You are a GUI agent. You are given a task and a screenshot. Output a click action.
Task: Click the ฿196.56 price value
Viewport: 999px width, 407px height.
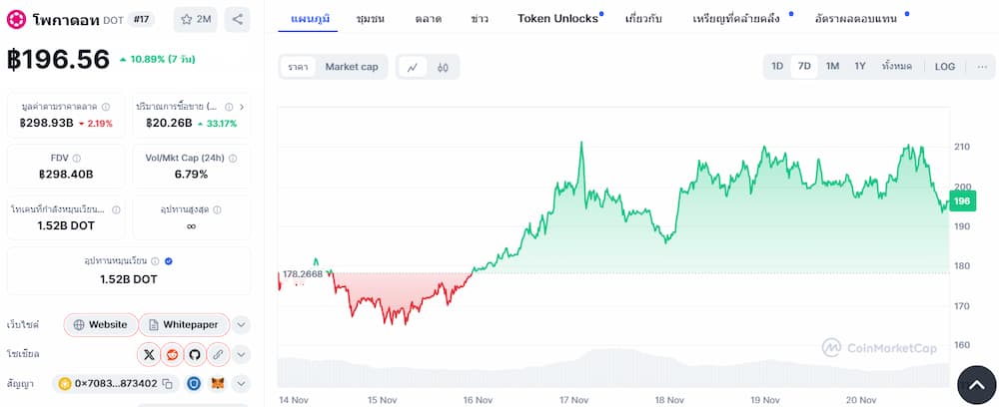coord(59,59)
